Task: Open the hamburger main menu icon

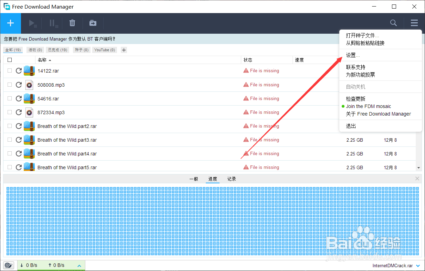Action: pos(414,23)
